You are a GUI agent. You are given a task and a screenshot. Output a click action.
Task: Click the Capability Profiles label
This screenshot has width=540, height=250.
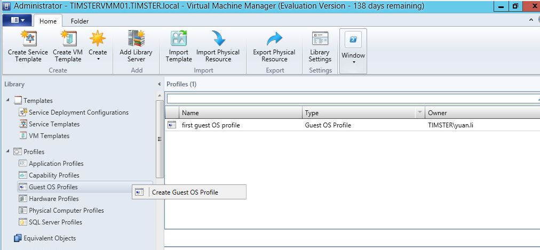coord(54,175)
